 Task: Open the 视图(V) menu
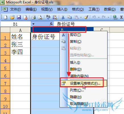tap(47, 9)
